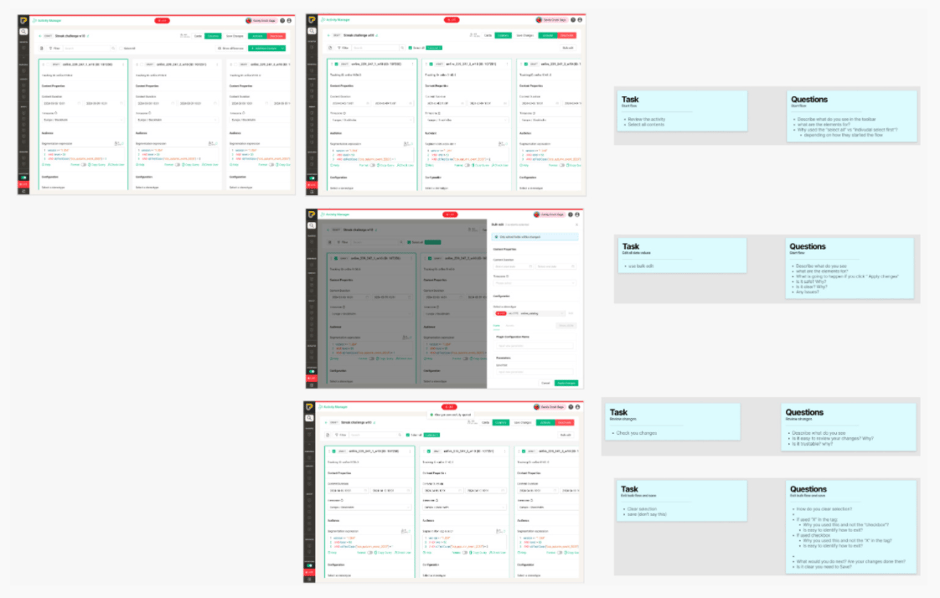Click app logo in Bulk edit mockup sidebar

pos(311,214)
